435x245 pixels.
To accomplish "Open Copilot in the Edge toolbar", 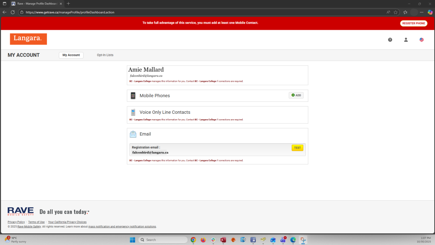I will [x=430, y=12].
